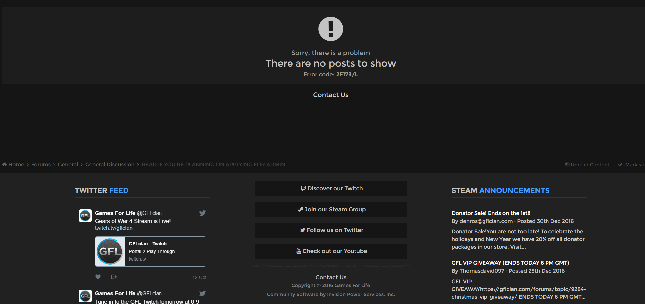645x304 pixels.
Task: Click Contact Us below the error message
Action: click(331, 95)
